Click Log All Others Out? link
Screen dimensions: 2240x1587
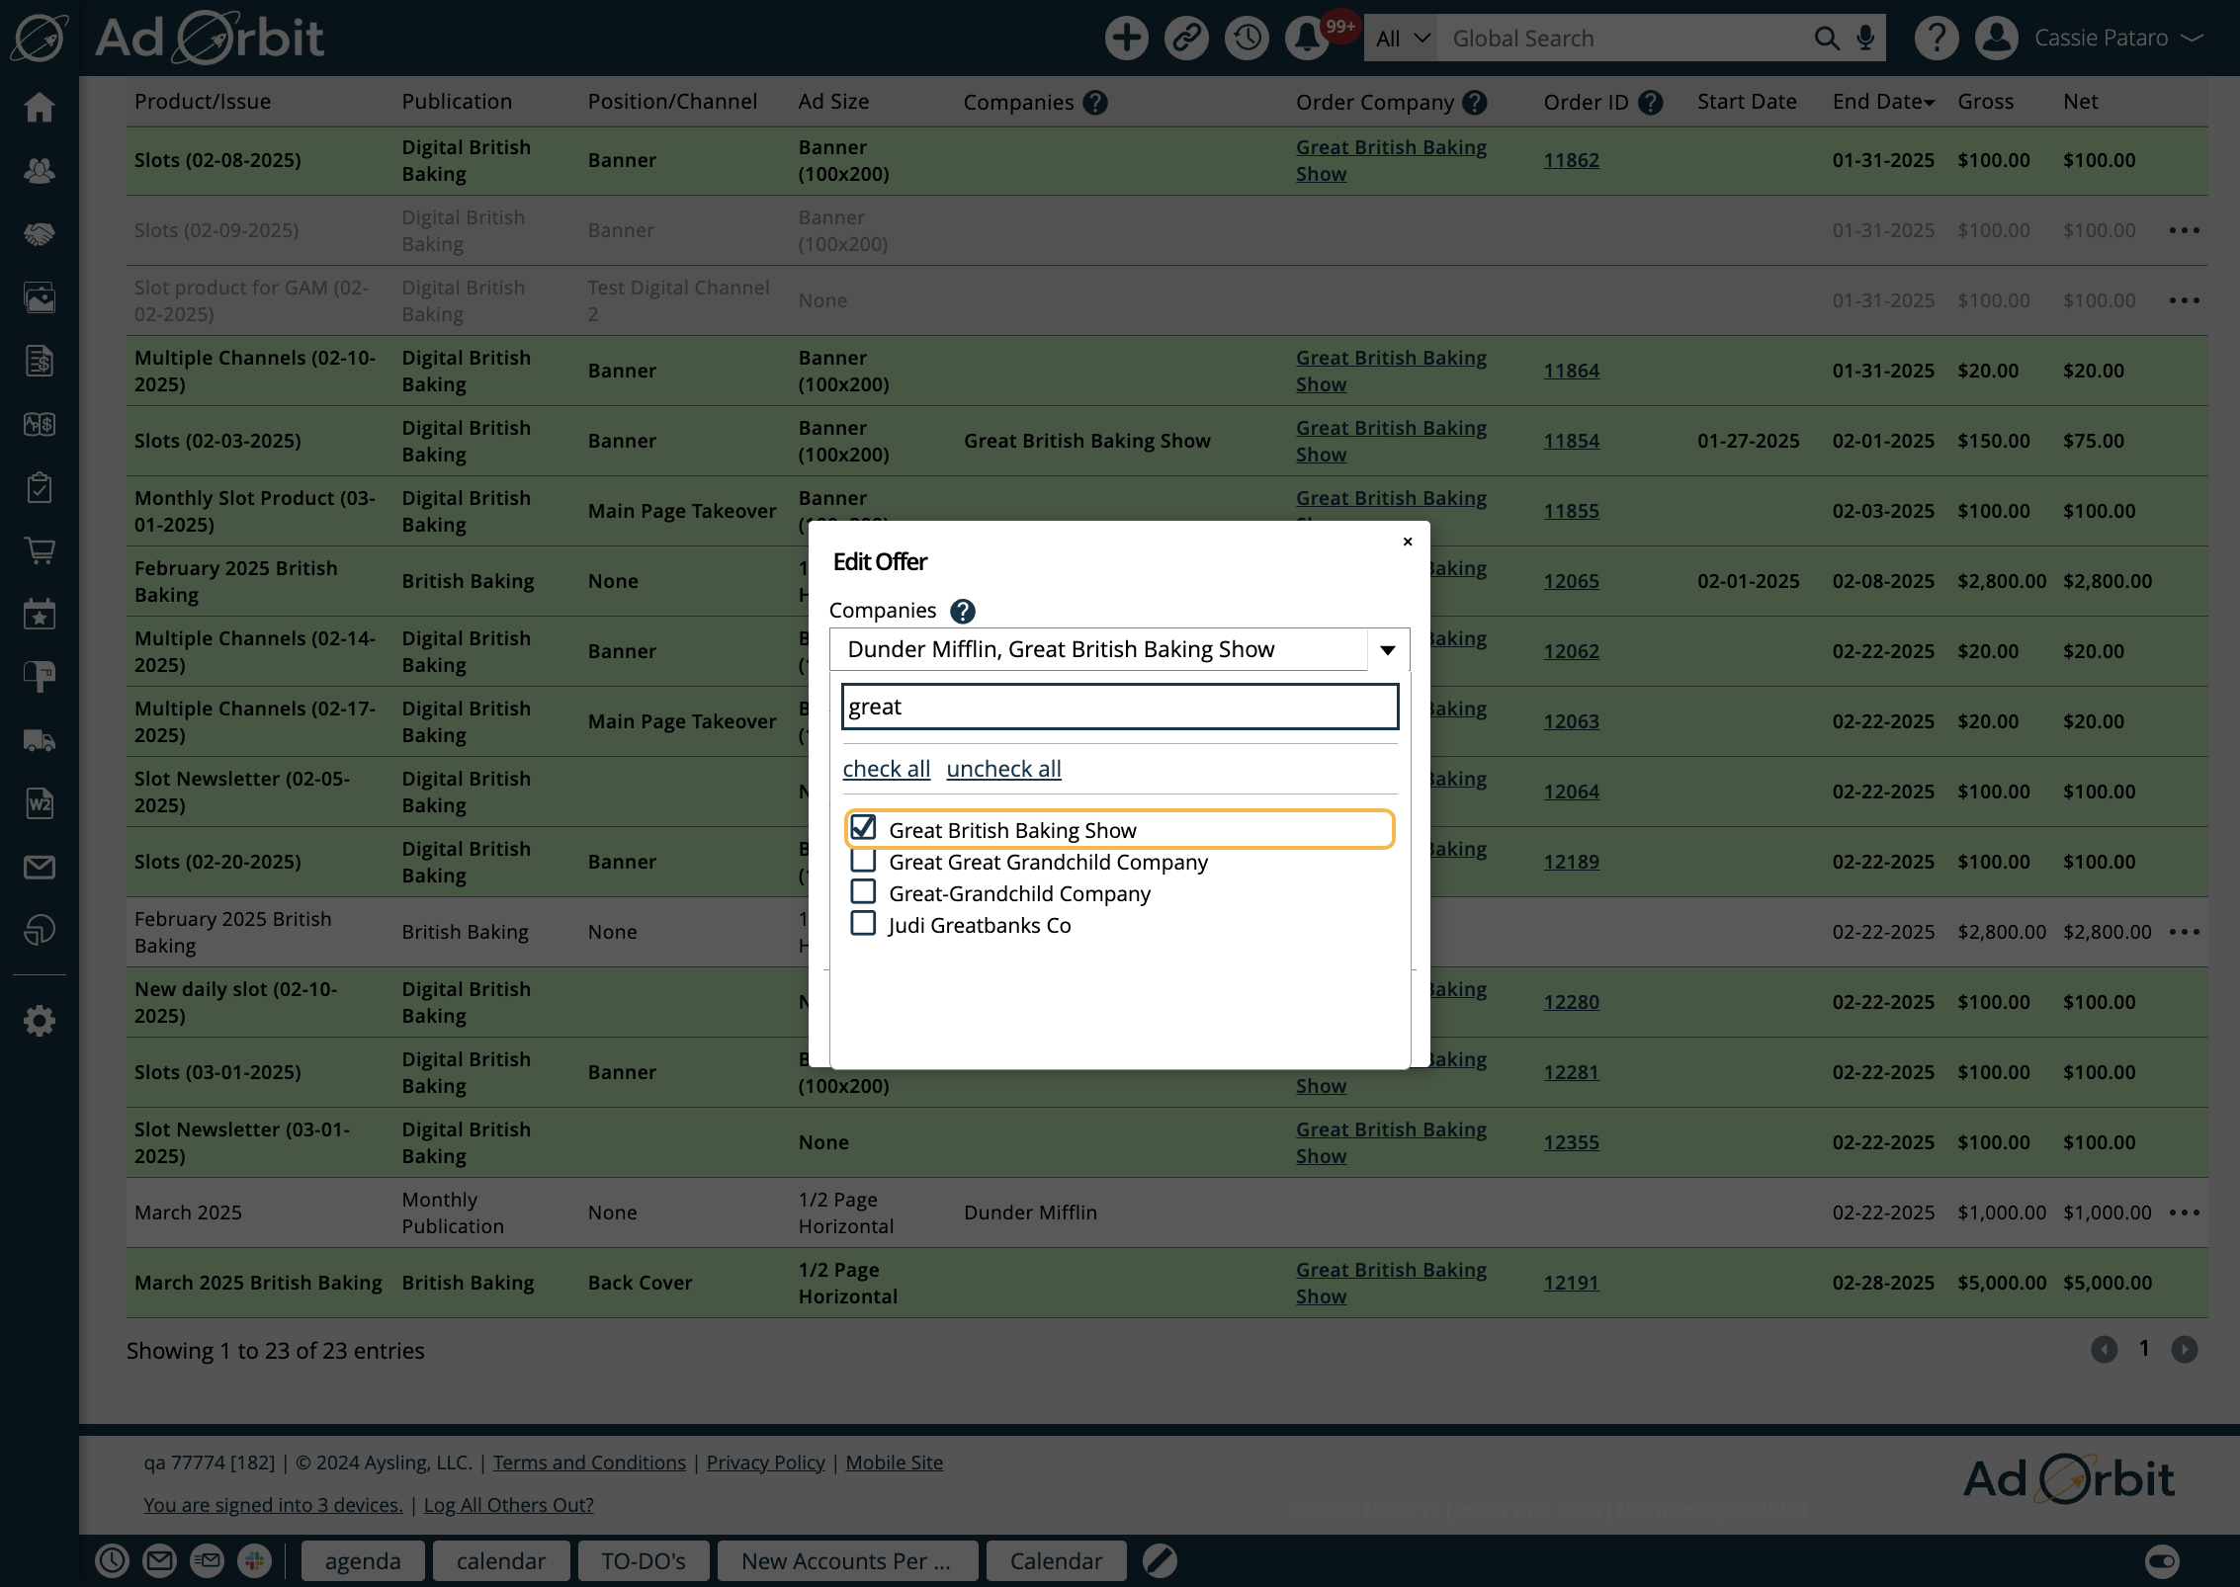pyautogui.click(x=508, y=1505)
